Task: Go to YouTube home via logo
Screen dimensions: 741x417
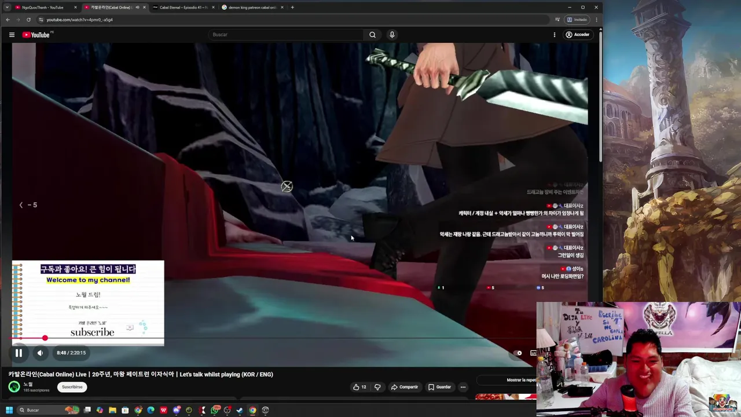Action: 36,35
